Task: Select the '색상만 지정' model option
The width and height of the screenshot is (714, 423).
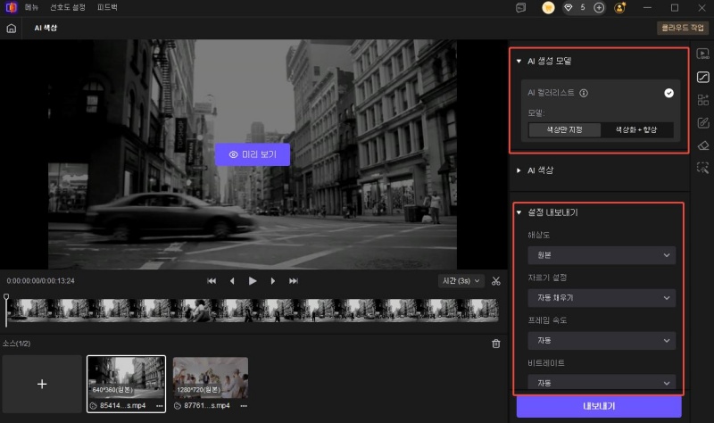Action: click(564, 130)
